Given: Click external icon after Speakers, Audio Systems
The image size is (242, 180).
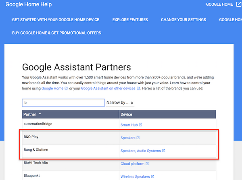Looking at the screenshot, I should (x=164, y=151).
